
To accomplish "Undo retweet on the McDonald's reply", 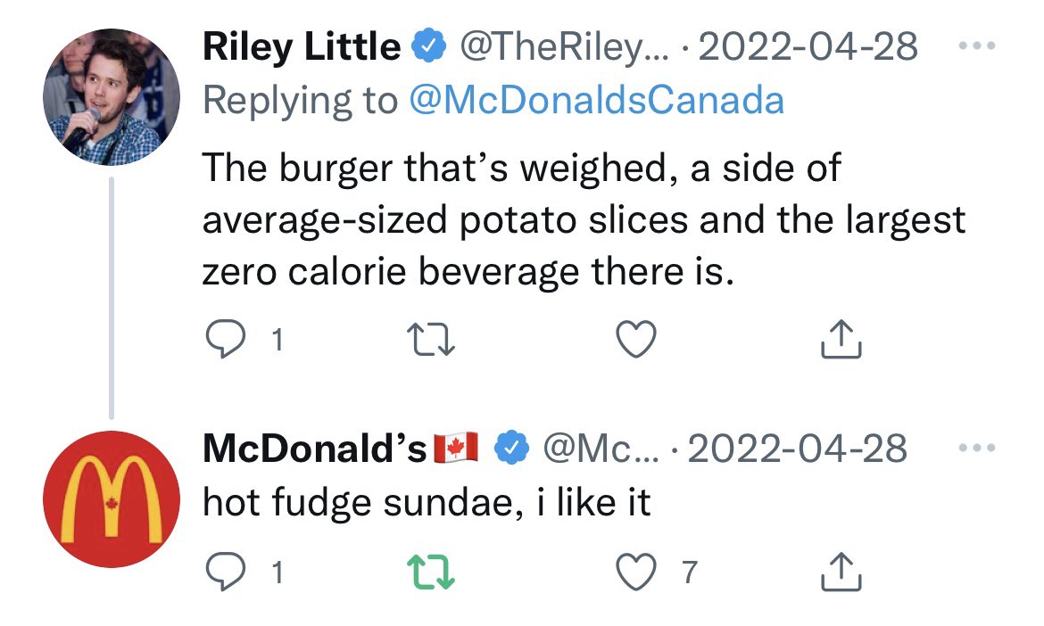I will (x=431, y=572).
